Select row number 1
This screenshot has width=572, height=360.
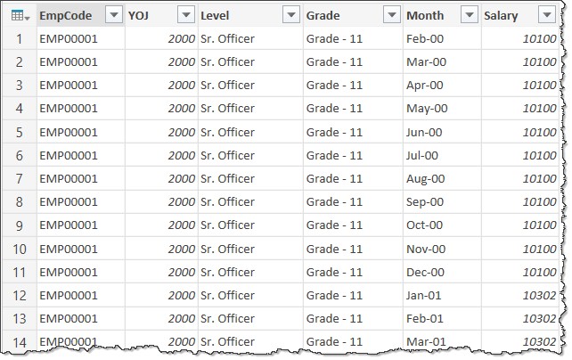17,39
